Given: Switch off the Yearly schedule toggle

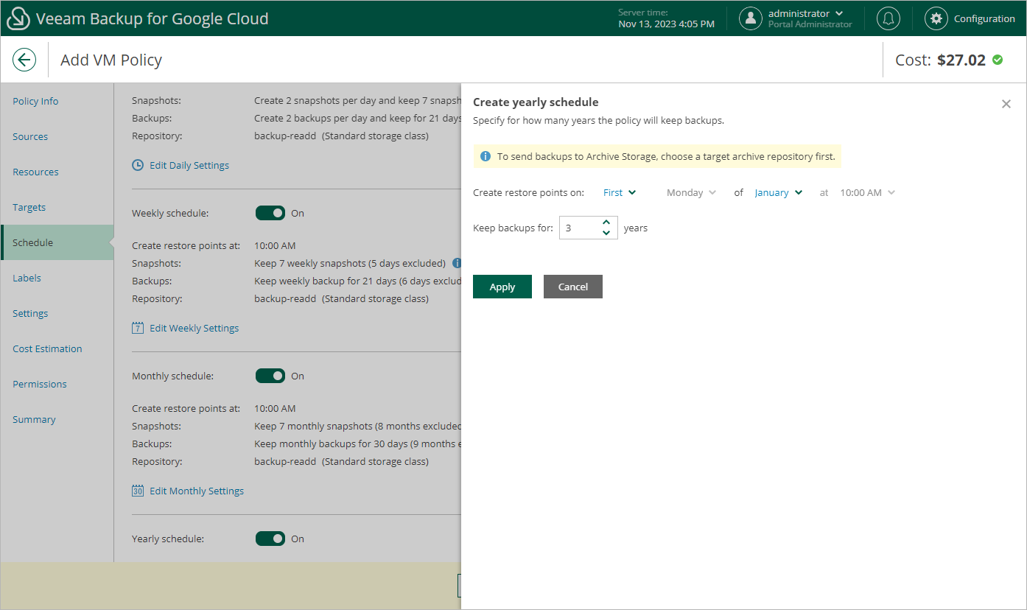Looking at the screenshot, I should pos(270,539).
